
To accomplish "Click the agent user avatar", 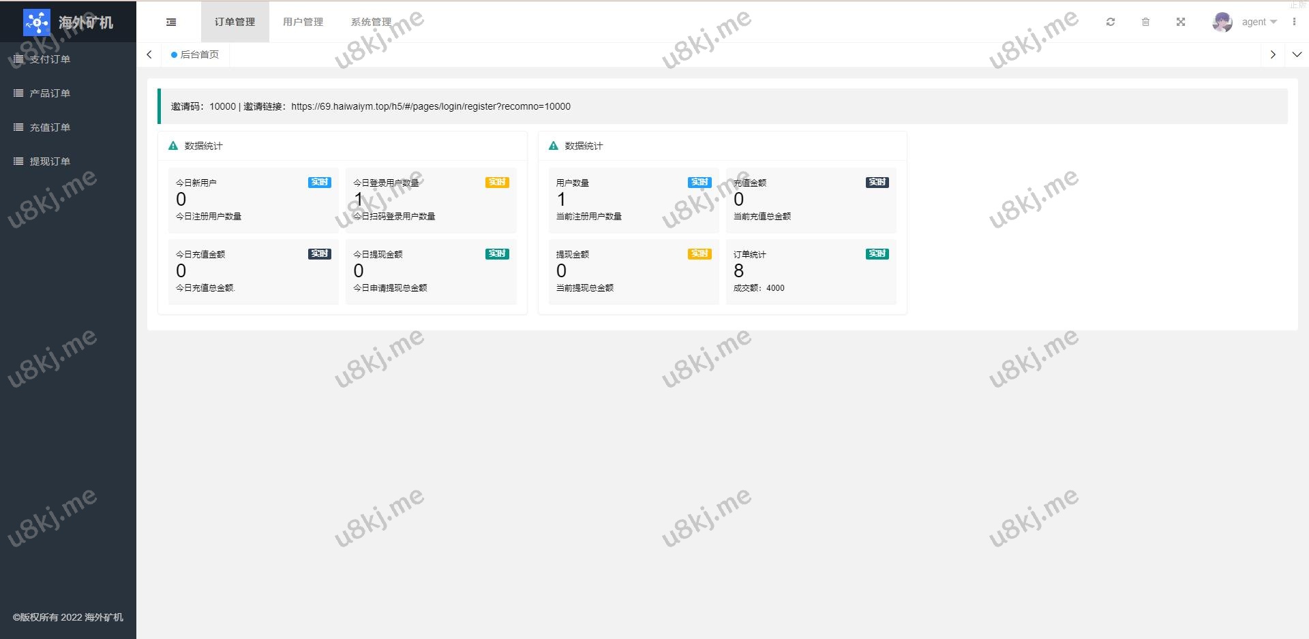I will [x=1222, y=22].
